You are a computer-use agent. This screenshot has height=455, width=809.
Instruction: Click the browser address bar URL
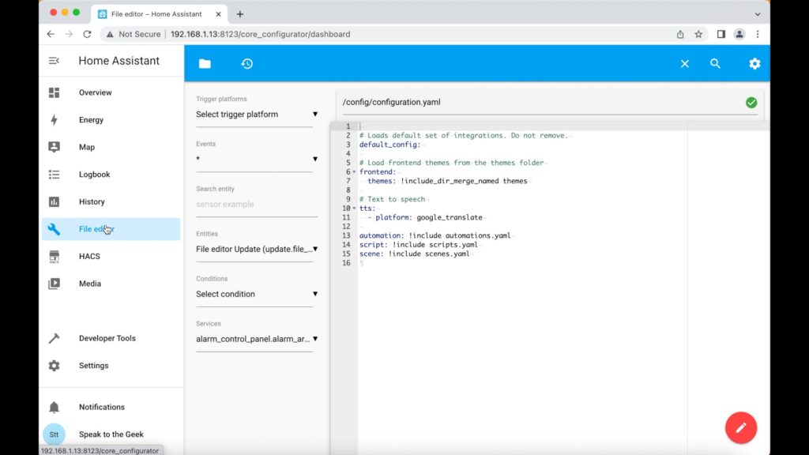coord(260,34)
